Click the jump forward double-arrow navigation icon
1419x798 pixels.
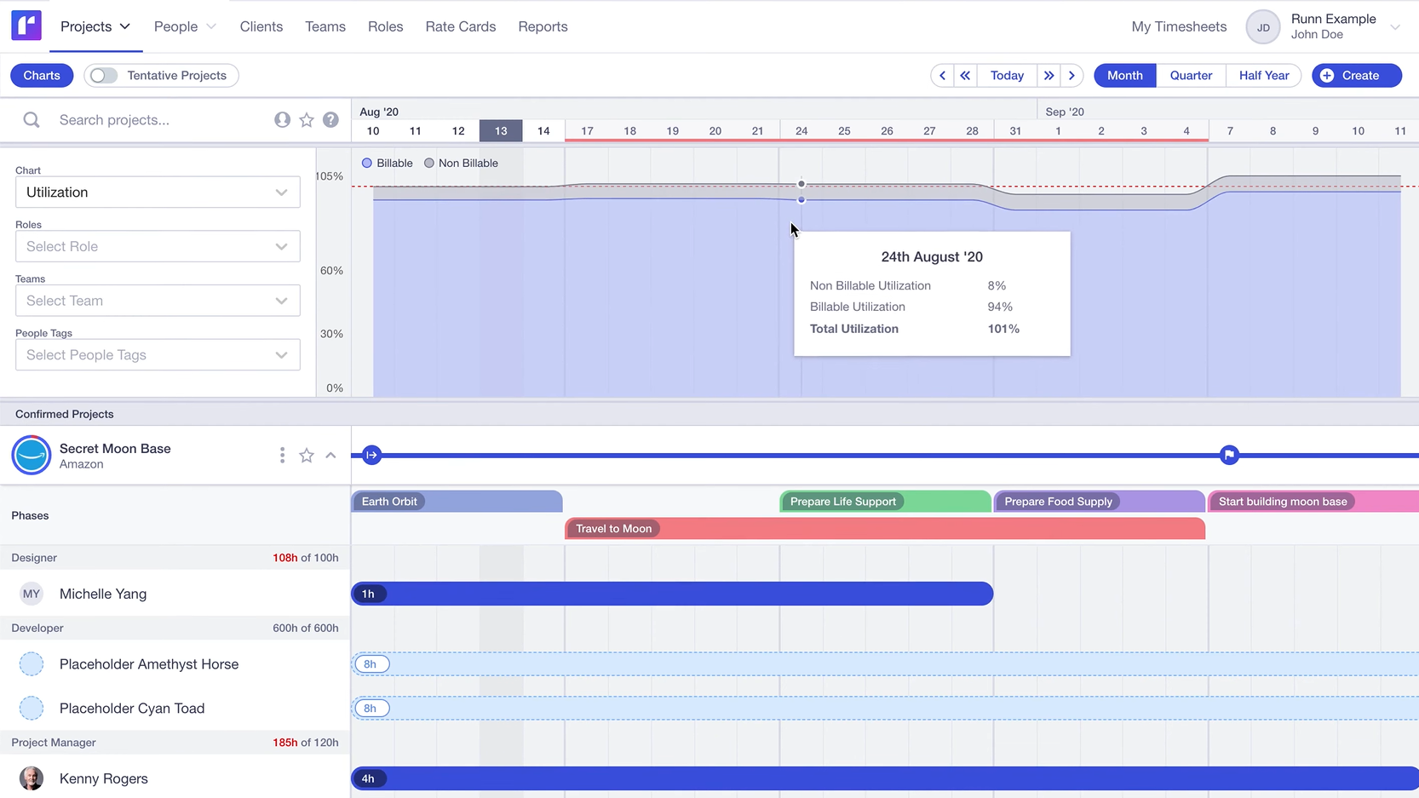tap(1049, 75)
